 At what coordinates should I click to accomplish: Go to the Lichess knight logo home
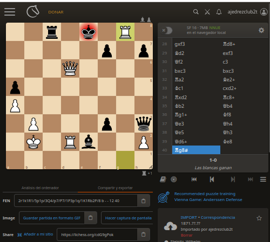(x=33, y=11)
